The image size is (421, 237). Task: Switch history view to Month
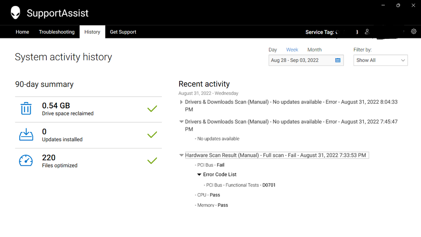(x=314, y=50)
